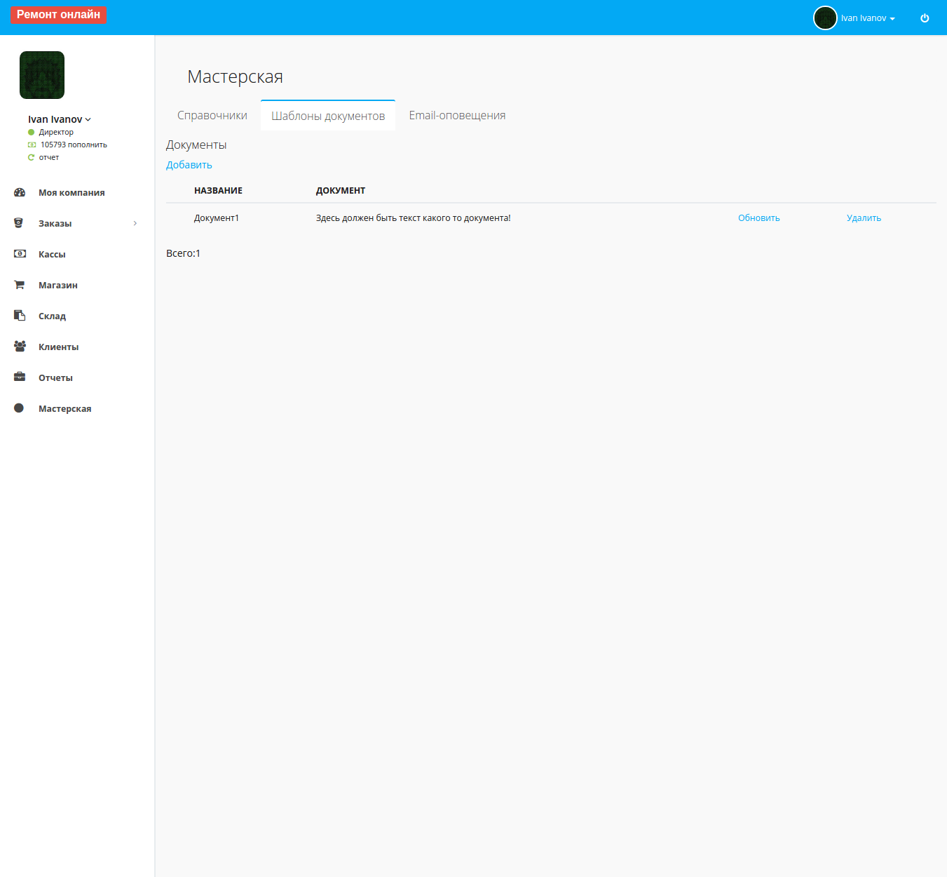Open the Email-оповещения tab
The image size is (947, 877).
[457, 115]
